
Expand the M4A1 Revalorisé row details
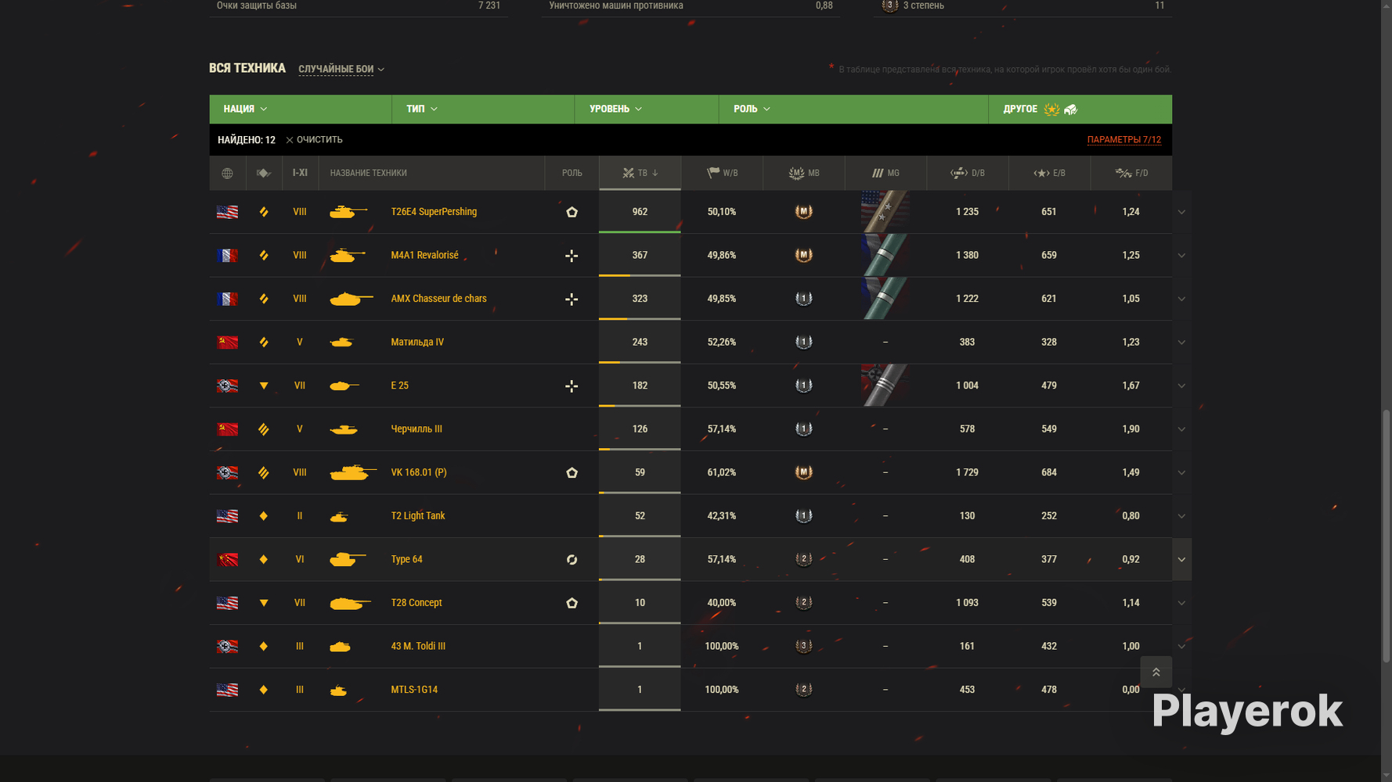[x=1181, y=256]
